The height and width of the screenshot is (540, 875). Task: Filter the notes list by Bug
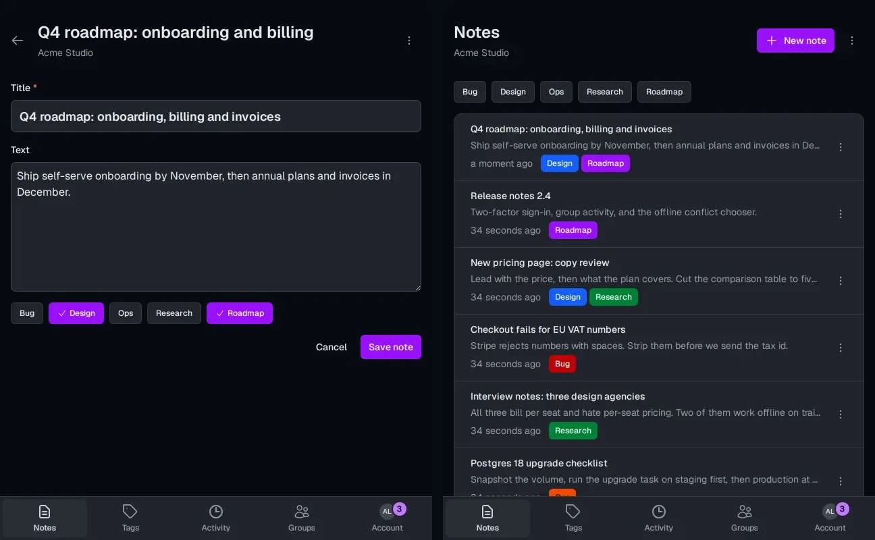470,92
